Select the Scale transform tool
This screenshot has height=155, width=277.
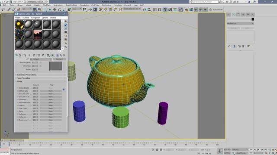(64, 9)
